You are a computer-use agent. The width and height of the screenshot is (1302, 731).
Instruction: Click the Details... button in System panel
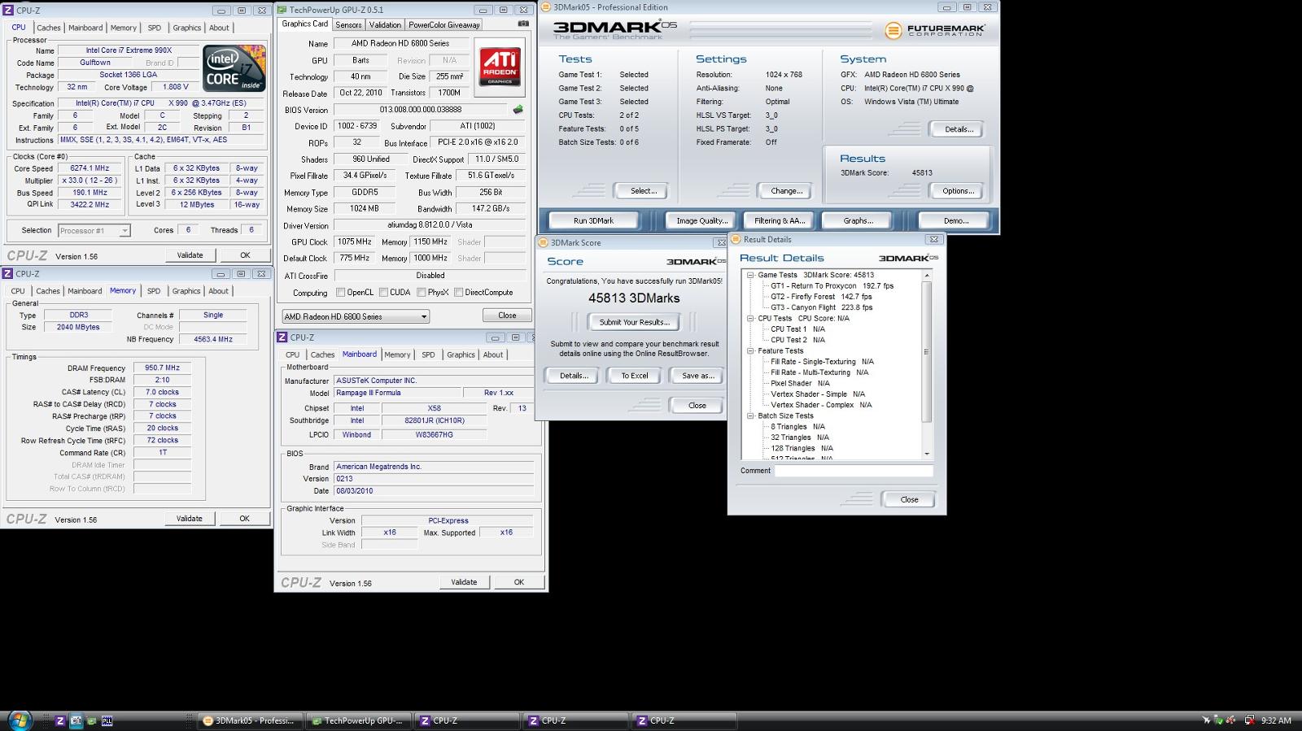958,129
